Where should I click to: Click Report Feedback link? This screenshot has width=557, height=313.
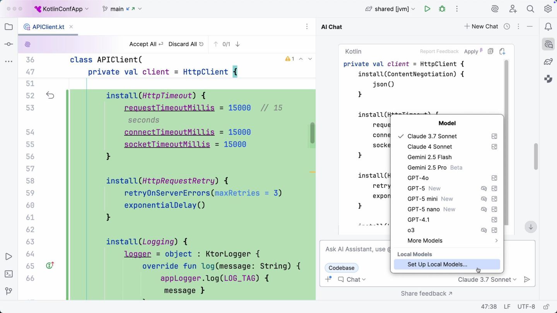pos(439,51)
